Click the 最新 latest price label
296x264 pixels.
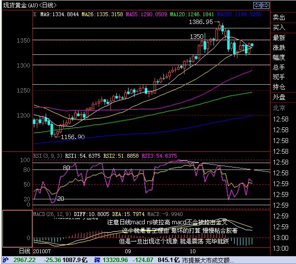pos(279,38)
